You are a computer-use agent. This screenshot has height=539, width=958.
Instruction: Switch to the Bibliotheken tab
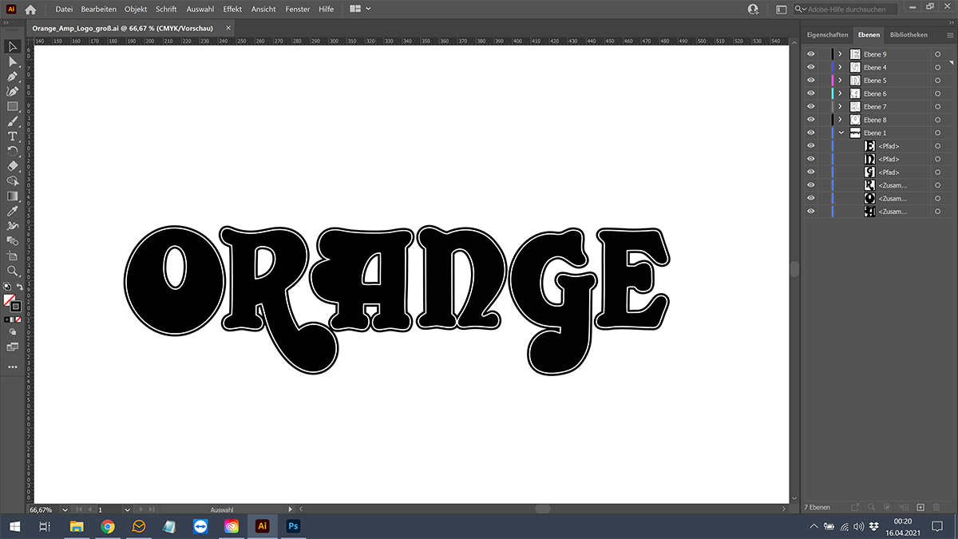(x=909, y=35)
